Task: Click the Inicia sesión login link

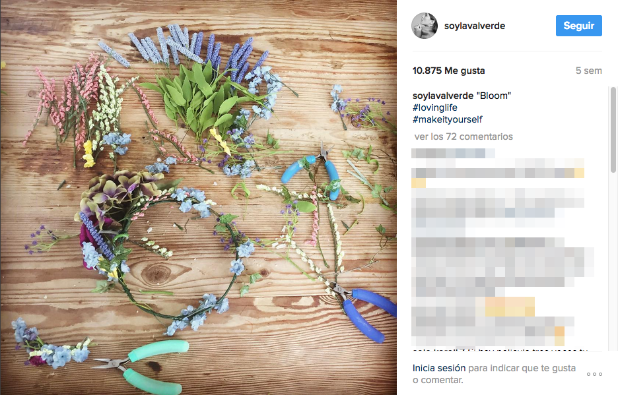Action: [x=439, y=368]
